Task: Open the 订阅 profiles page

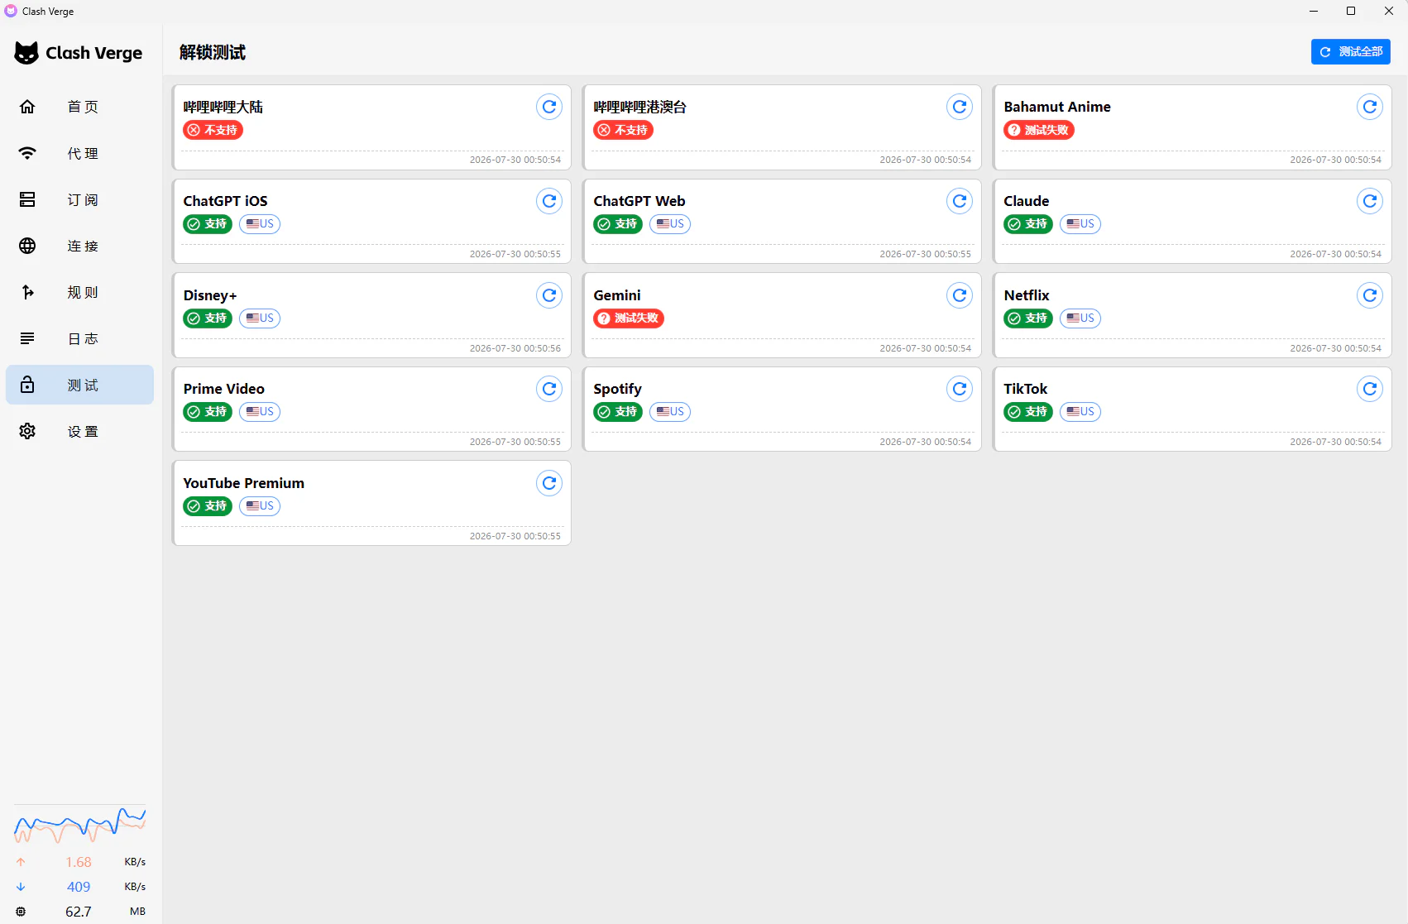Action: pyautogui.click(x=79, y=199)
